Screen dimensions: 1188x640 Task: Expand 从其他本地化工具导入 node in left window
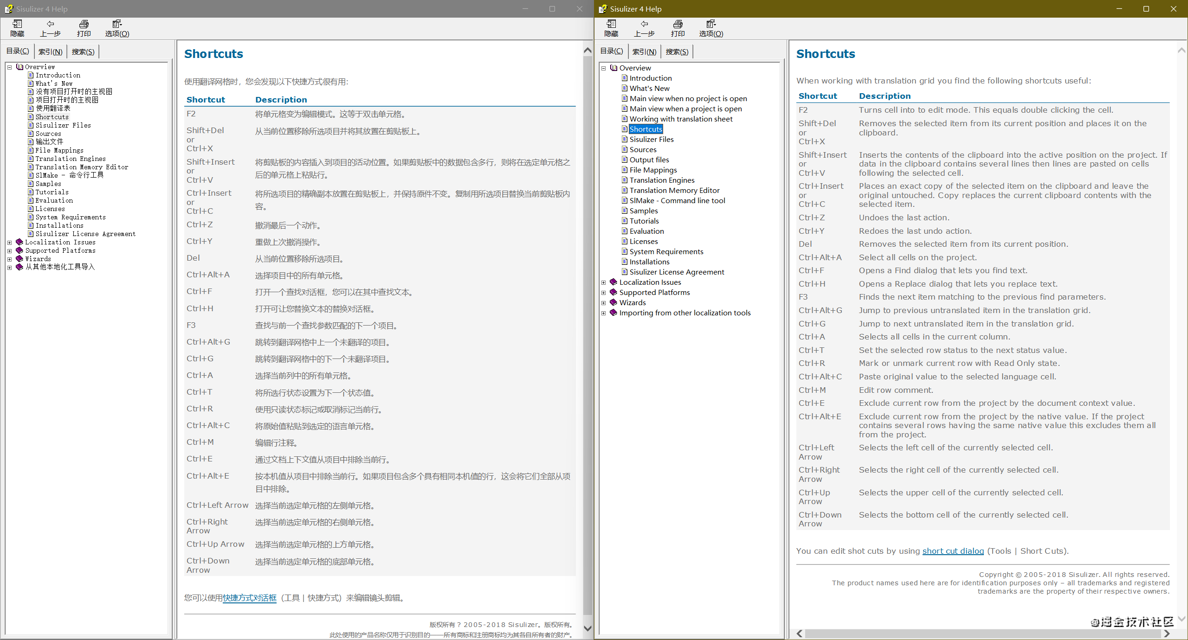click(x=9, y=268)
